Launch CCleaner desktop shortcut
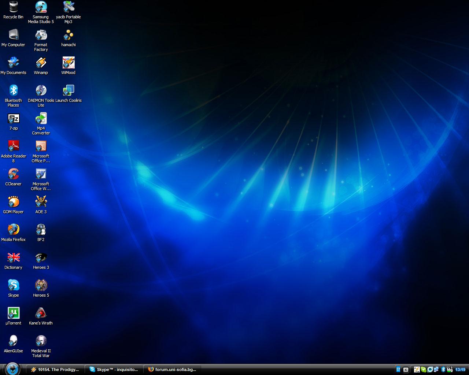The width and height of the screenshot is (469, 375). 13,174
